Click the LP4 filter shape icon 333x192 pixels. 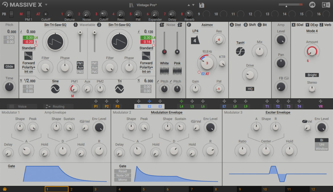(195, 40)
